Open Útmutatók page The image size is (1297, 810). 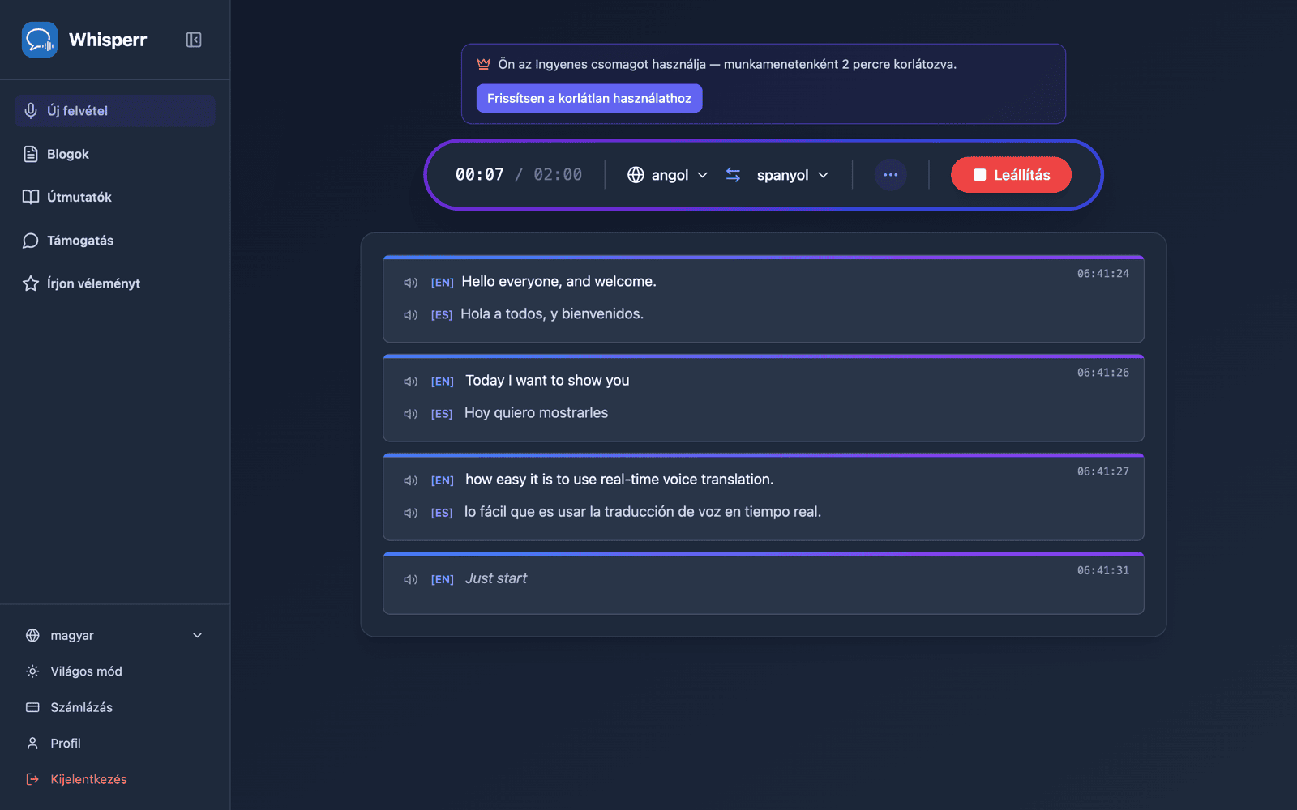pyautogui.click(x=114, y=197)
